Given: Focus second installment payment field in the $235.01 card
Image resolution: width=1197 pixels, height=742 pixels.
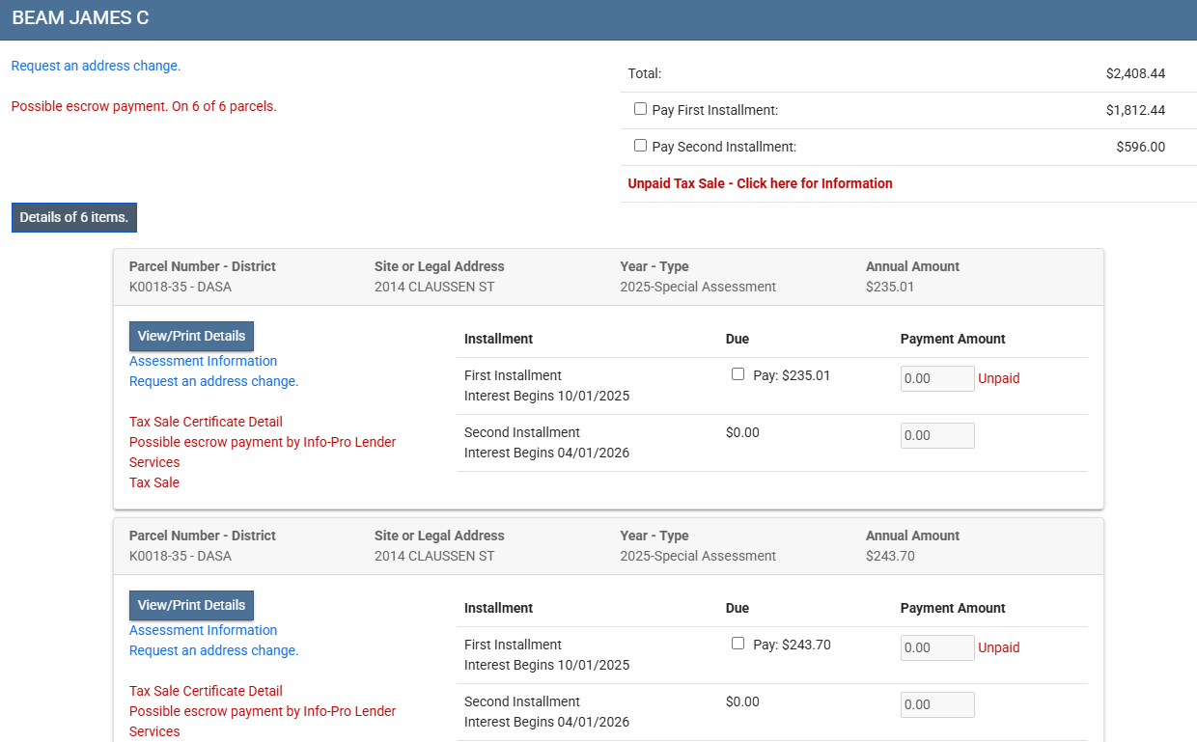Looking at the screenshot, I should point(936,435).
